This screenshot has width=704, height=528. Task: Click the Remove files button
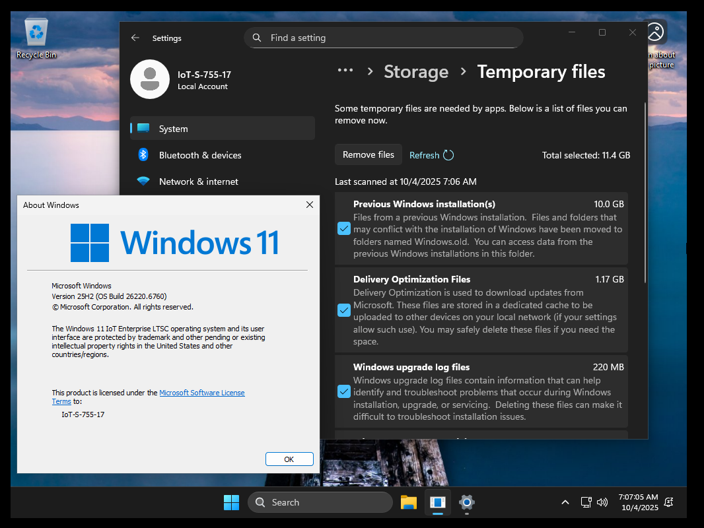[x=368, y=154]
